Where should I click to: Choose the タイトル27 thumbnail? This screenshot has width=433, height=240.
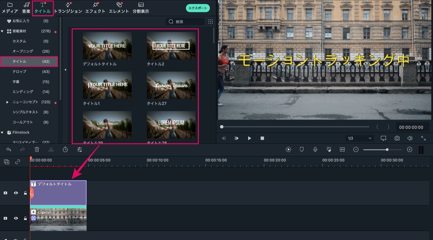point(171,85)
